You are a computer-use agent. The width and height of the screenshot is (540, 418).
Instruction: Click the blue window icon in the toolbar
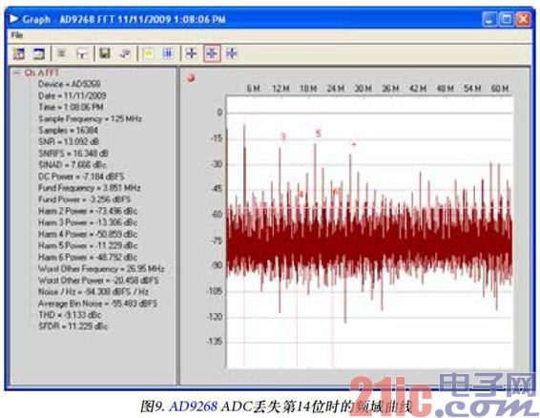pos(39,53)
